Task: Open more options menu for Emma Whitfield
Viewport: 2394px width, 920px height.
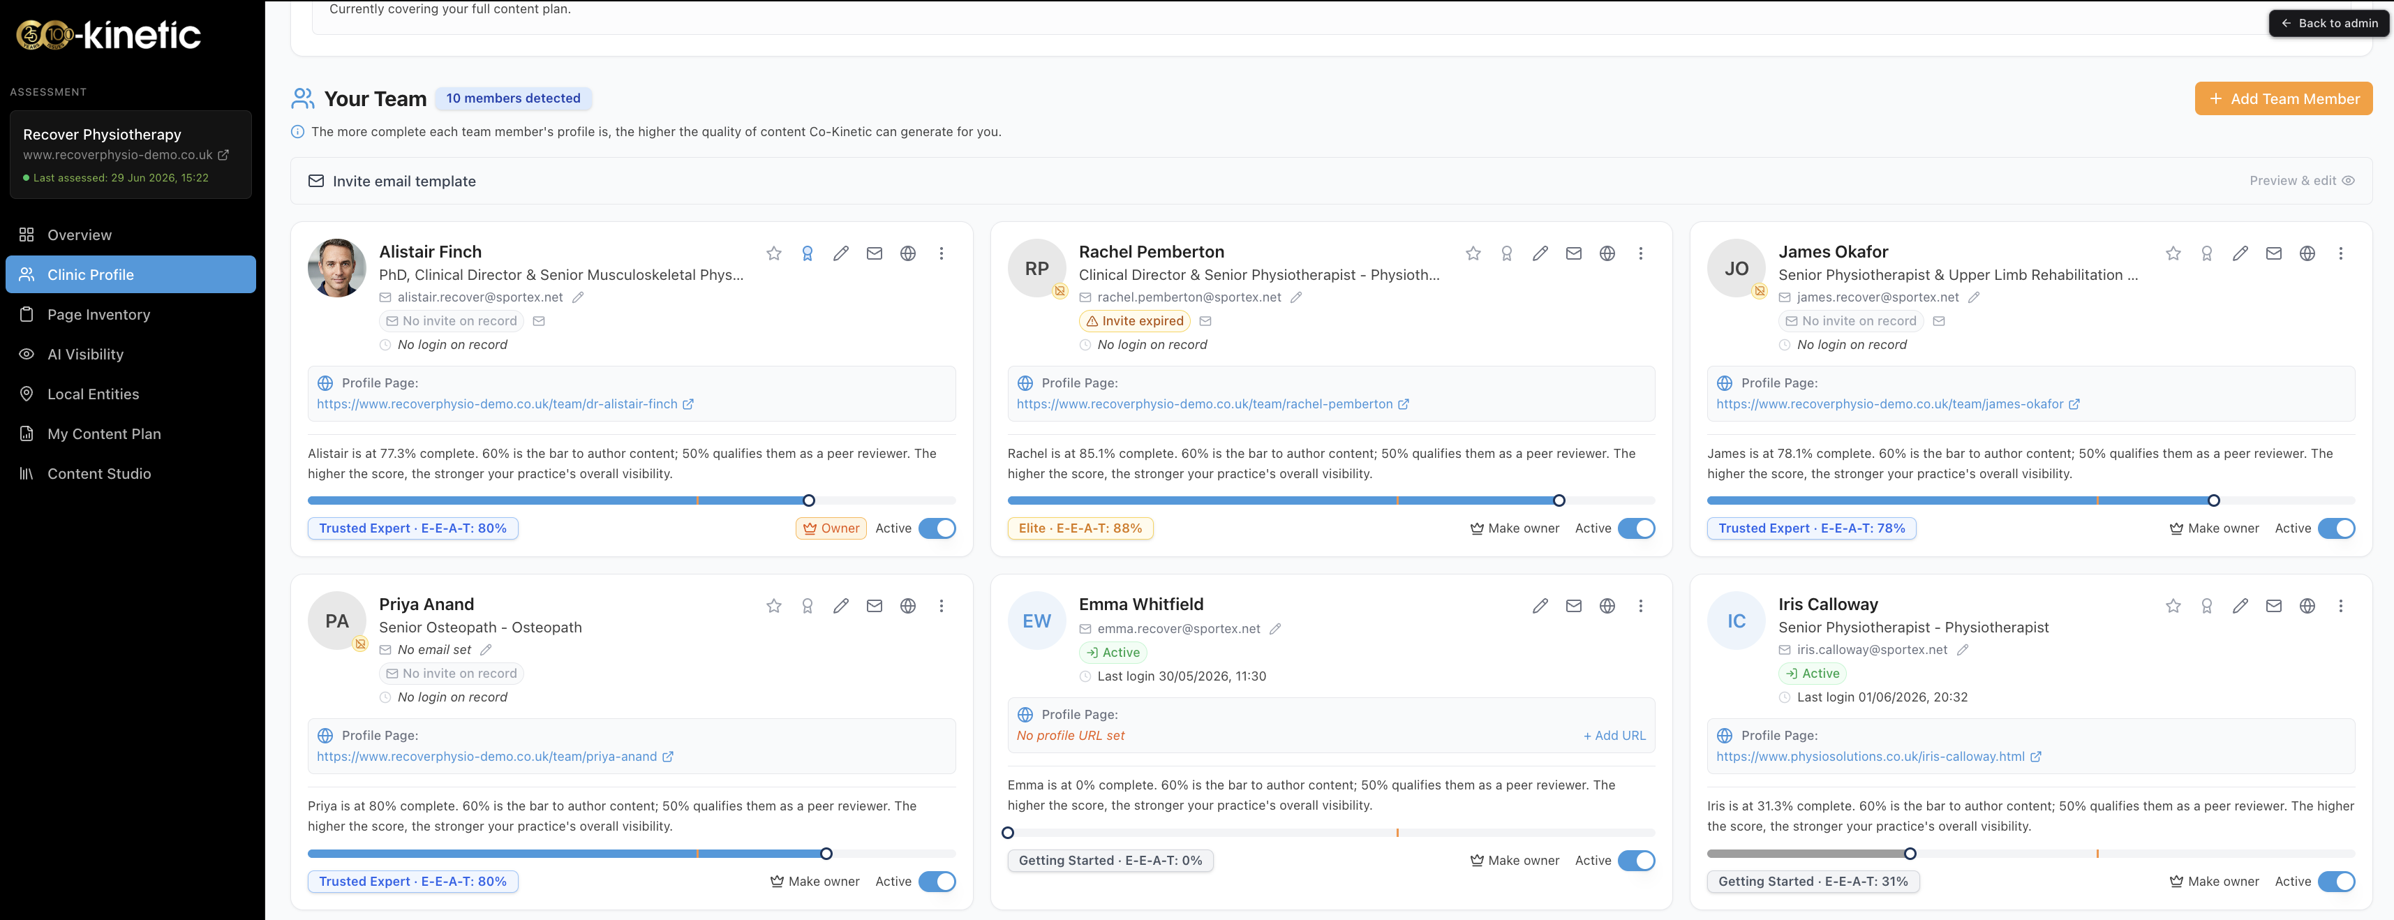Action: pos(1640,606)
